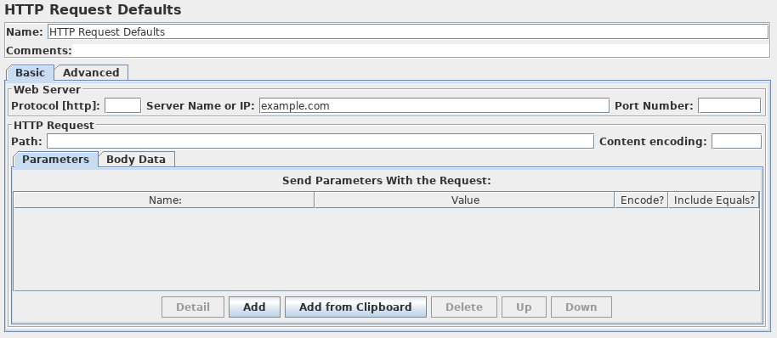Click into the Comments field

coord(421,50)
